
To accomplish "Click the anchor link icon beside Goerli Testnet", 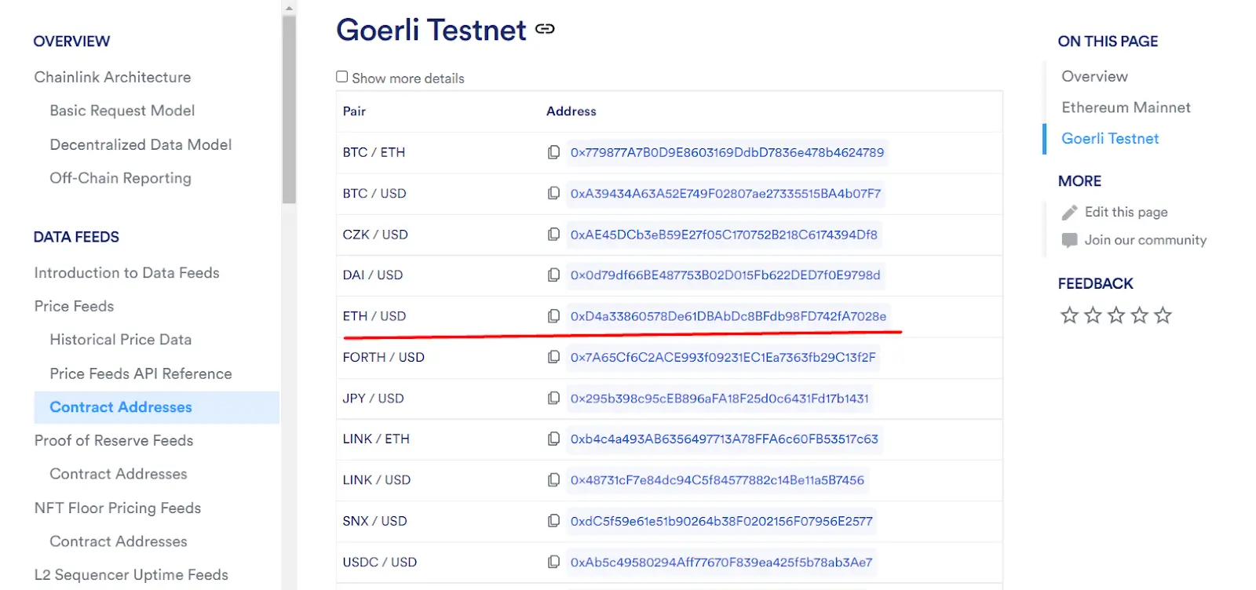I will 545,29.
